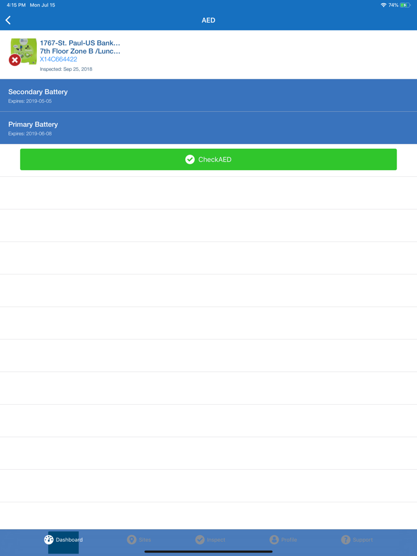Screen dimensions: 417x556
Task: Switch to the Sites tab
Action: (139, 540)
